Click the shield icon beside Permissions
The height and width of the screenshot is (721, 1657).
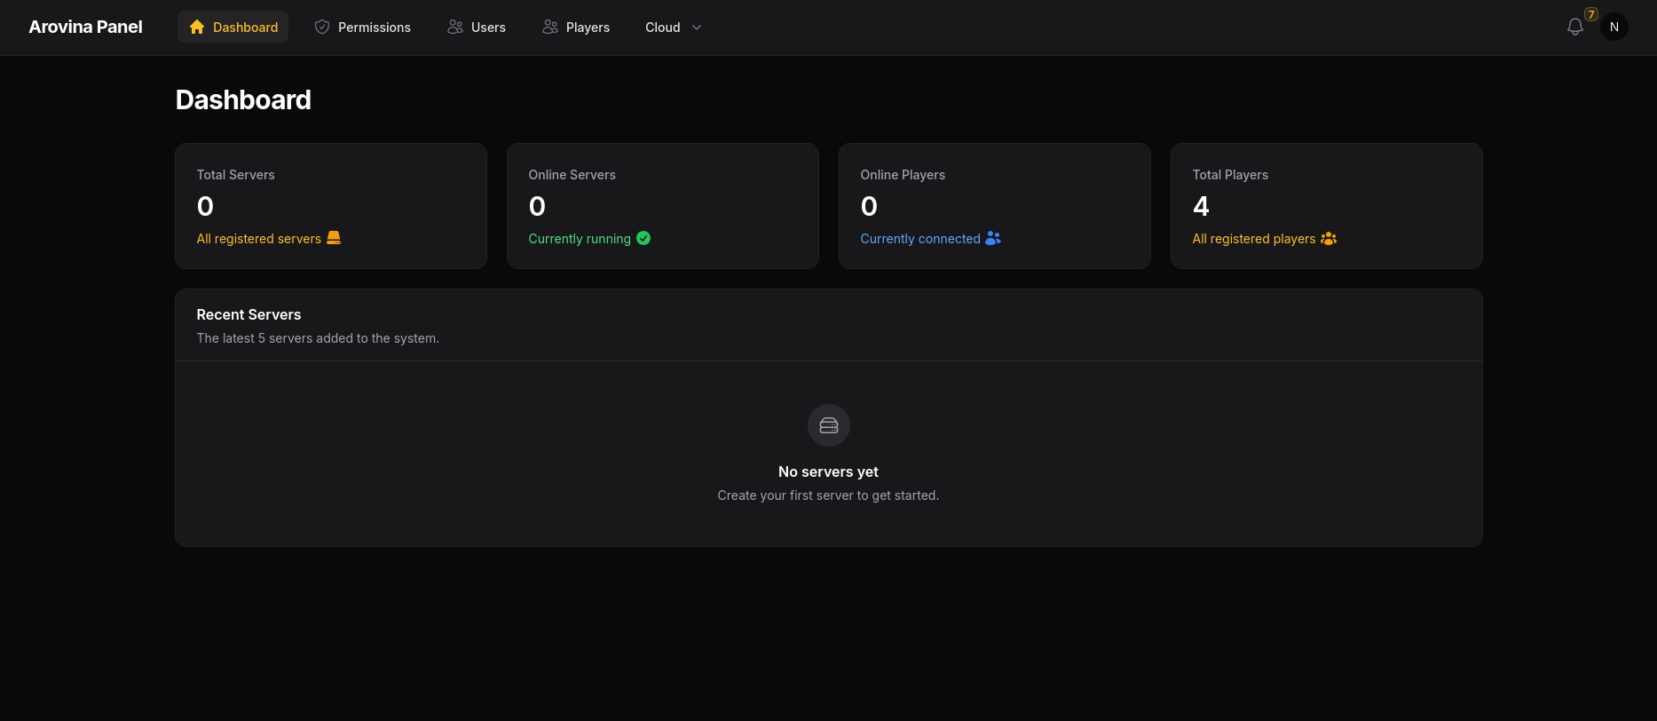click(x=322, y=28)
